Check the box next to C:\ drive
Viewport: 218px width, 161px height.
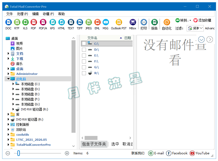84,43
